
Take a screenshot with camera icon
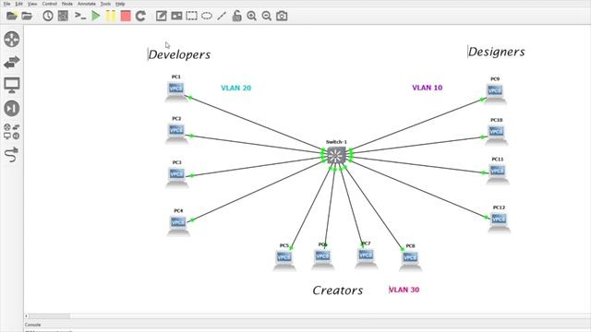[x=282, y=16]
